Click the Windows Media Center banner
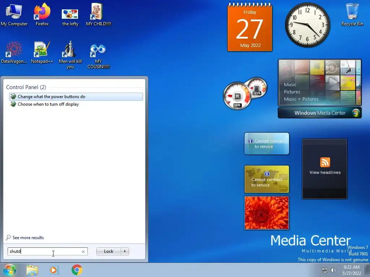This screenshot has height=277, width=370. (319, 113)
